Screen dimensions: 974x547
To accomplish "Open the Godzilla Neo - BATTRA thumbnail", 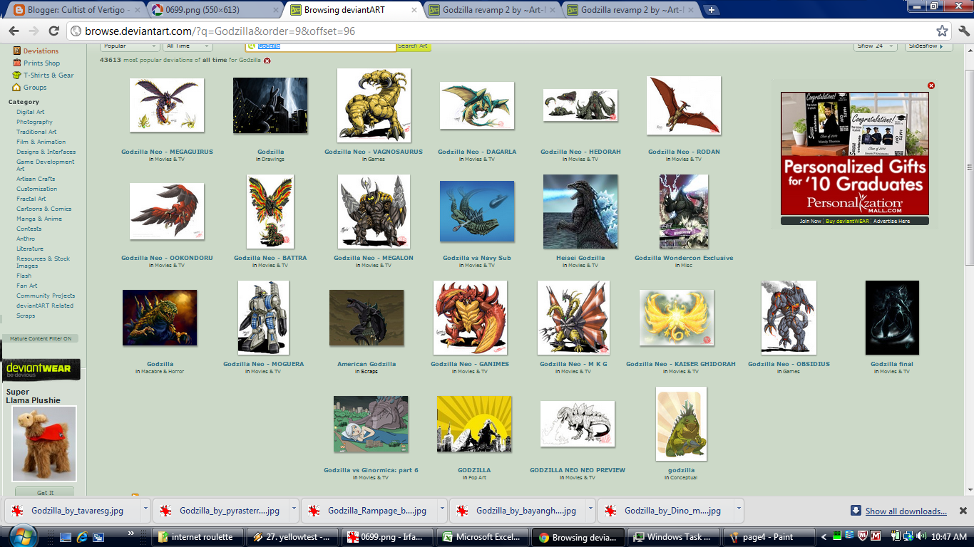I will 270,212.
